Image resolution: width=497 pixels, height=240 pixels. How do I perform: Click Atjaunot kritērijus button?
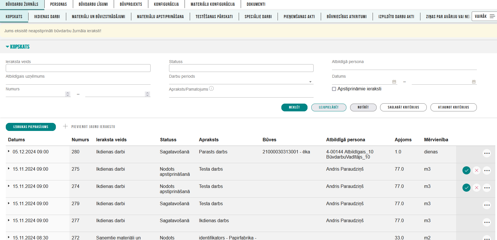pos(454,107)
